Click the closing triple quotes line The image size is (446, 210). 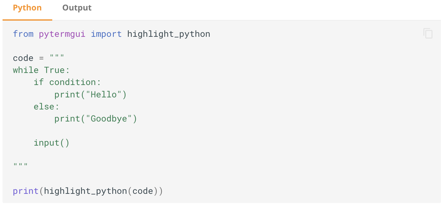[x=20, y=165]
